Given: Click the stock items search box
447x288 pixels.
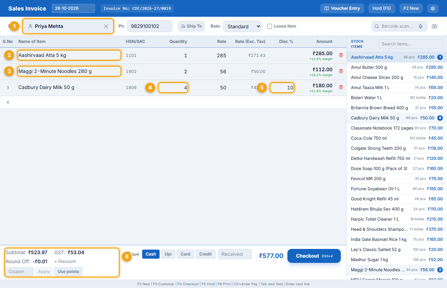Looking at the screenshot, I should (411, 44).
